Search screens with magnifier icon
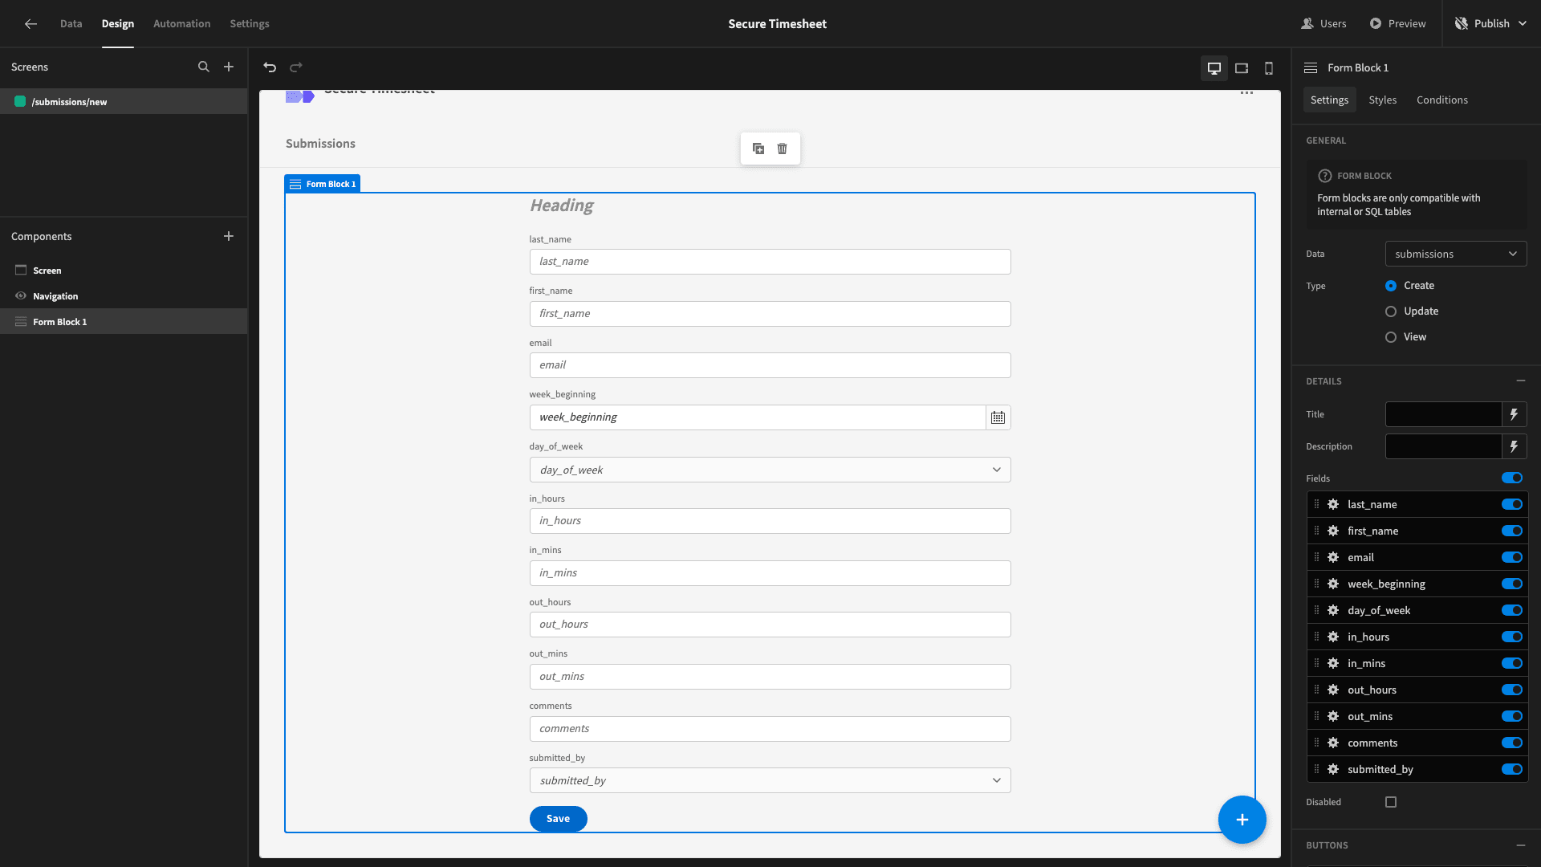 [x=204, y=67]
